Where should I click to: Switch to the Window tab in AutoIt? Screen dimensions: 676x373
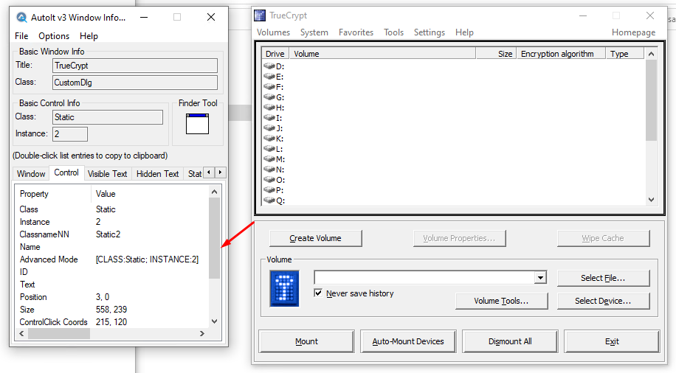click(31, 174)
